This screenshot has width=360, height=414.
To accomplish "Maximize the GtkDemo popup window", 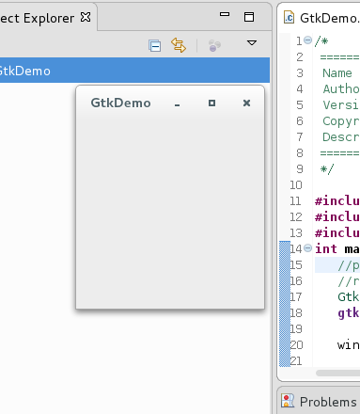I will [x=211, y=103].
